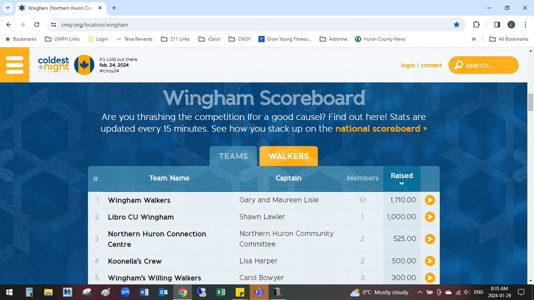Viewport: 534px width, 300px height.
Task: Open a new browser tab
Action: coord(114,8)
